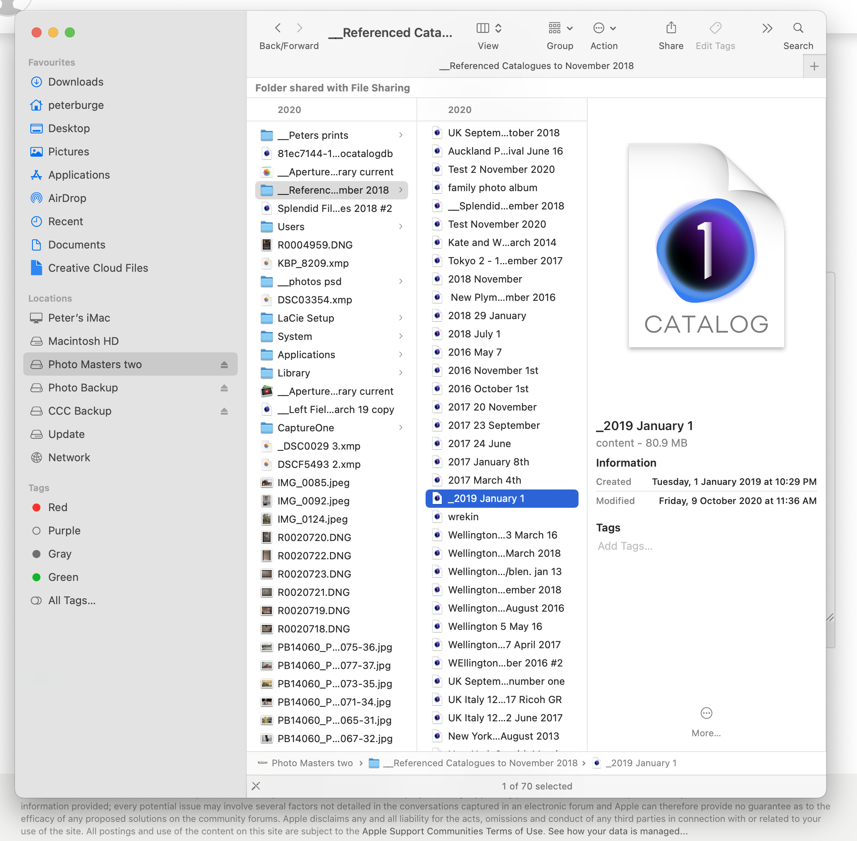
Task: Select the Red tag in the sidebar
Action: point(57,507)
